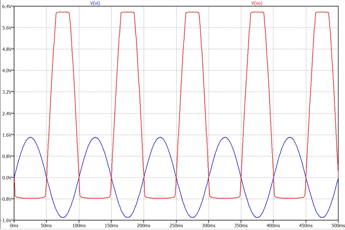
Task: Click the 2.4V vertical axis label
Action: [7, 113]
